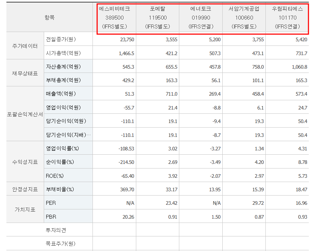Click the 포메탈 119500 column header
This screenshot has width=317, height=251.
tap(158, 17)
